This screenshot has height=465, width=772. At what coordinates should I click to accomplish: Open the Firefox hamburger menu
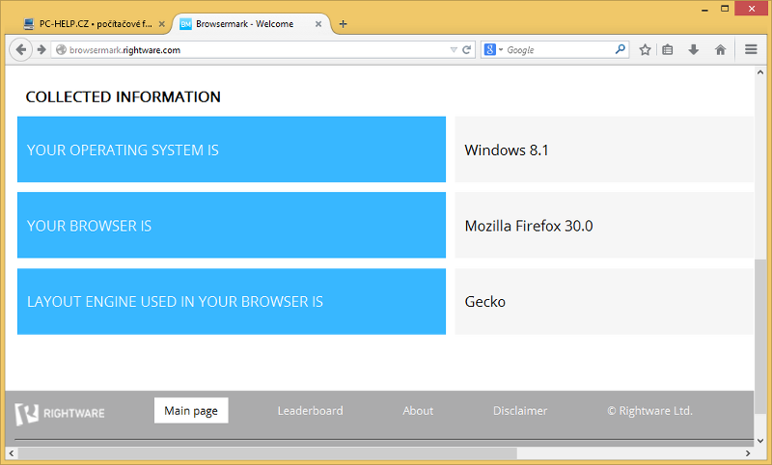[751, 49]
